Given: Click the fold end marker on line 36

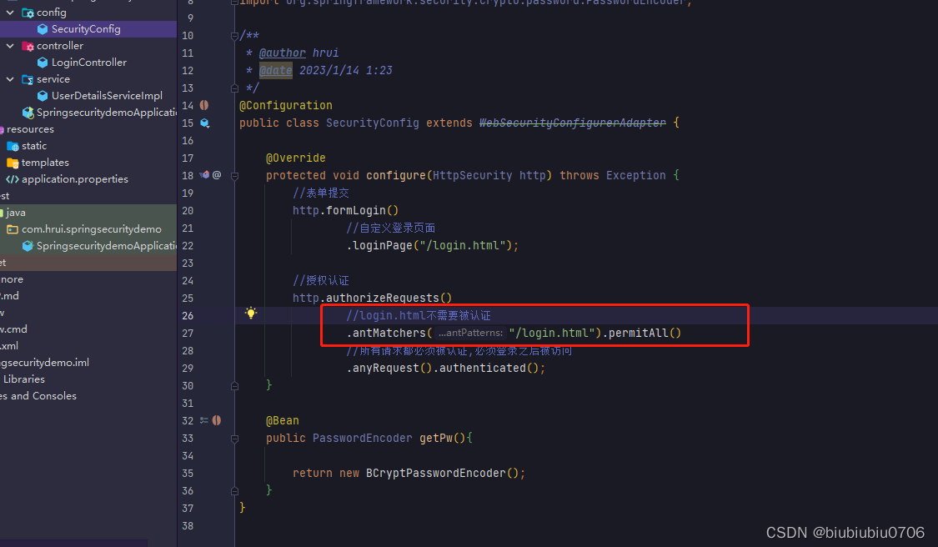Looking at the screenshot, I should click(234, 491).
